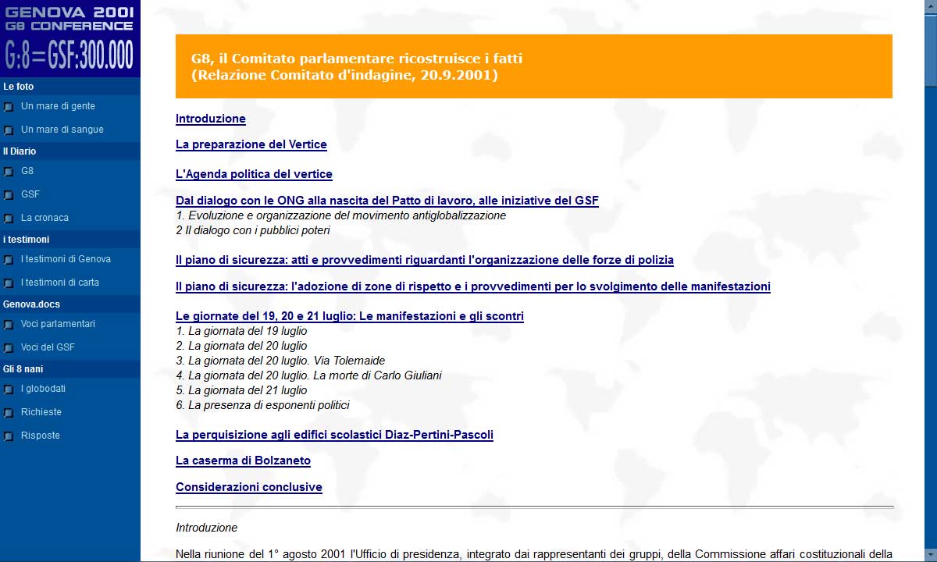This screenshot has width=937, height=562.
Task: Open Voci del GSF documents
Action: pyautogui.click(x=48, y=347)
